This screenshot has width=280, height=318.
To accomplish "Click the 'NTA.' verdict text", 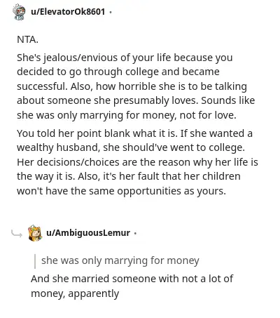I will 27,39.
